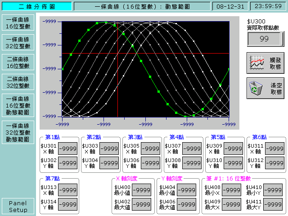This screenshot has height=216, width=288.
Task: Select 一條曲線 16位整數 動態範圍 page
Action: point(18,106)
